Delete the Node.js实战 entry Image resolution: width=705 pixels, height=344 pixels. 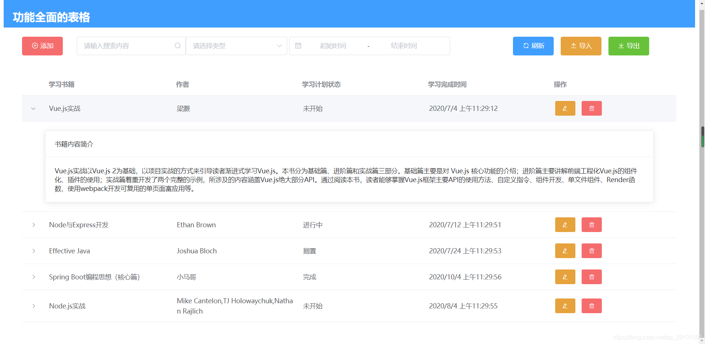coord(592,306)
